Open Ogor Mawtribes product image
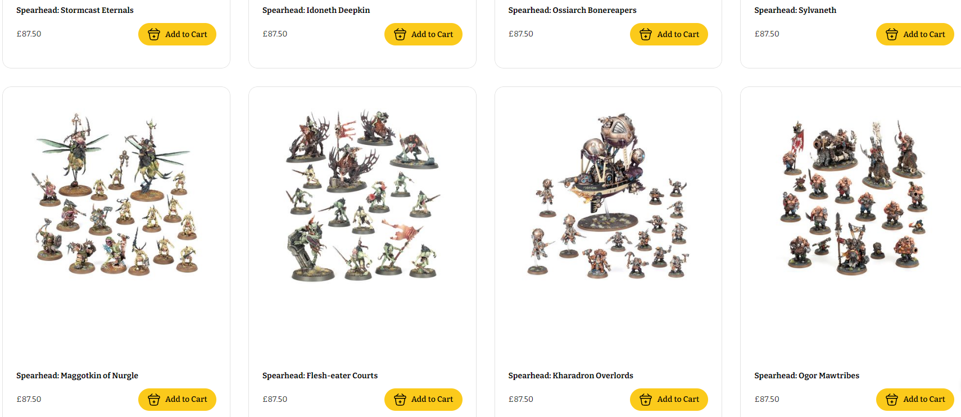The width and height of the screenshot is (961, 417). pyautogui.click(x=853, y=196)
